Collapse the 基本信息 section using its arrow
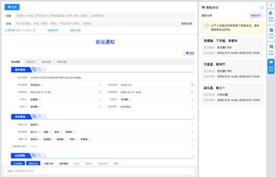 pyautogui.click(x=194, y=70)
